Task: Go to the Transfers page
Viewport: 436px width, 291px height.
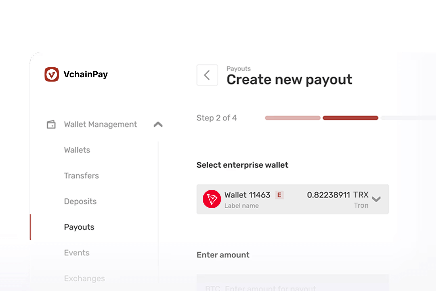Action: pyautogui.click(x=81, y=176)
